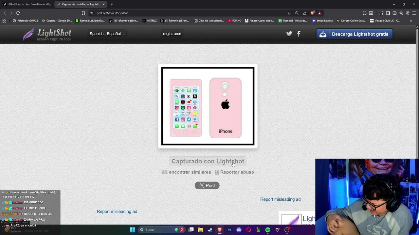Image resolution: width=419 pixels, height=235 pixels.
Task: Open Brave main hamburger menu
Action: pyautogui.click(x=414, y=13)
